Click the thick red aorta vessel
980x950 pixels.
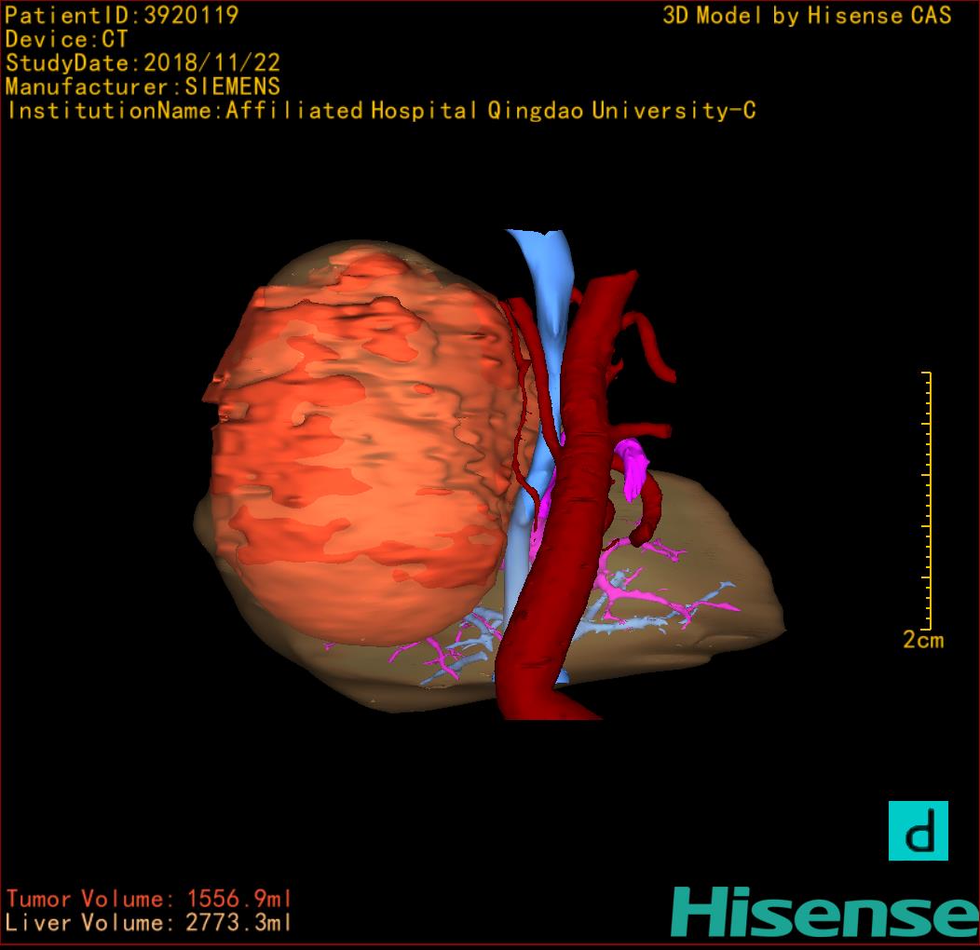click(576, 484)
